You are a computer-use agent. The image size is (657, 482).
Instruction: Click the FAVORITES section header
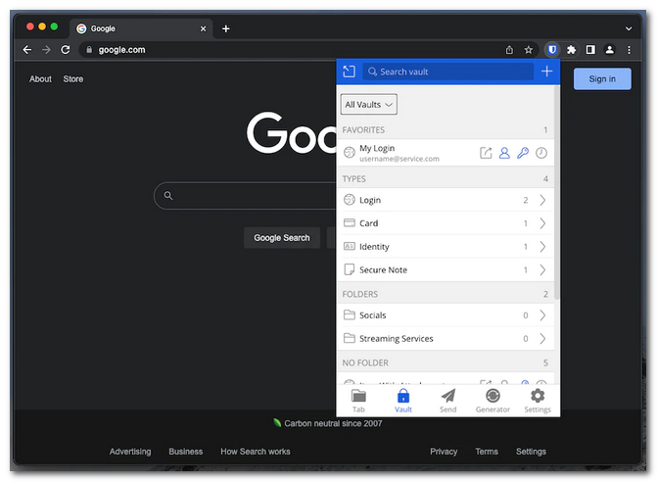coord(446,130)
